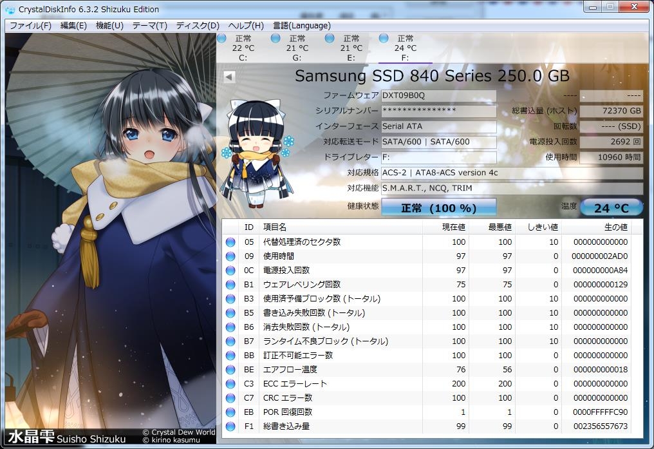
Task: Click status orb for attribute B1
Action: (x=230, y=285)
